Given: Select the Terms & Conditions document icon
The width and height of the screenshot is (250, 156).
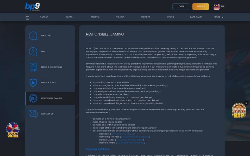Looking at the screenshot, I should (x=33, y=67).
